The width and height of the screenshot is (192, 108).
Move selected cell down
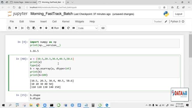click(46, 28)
